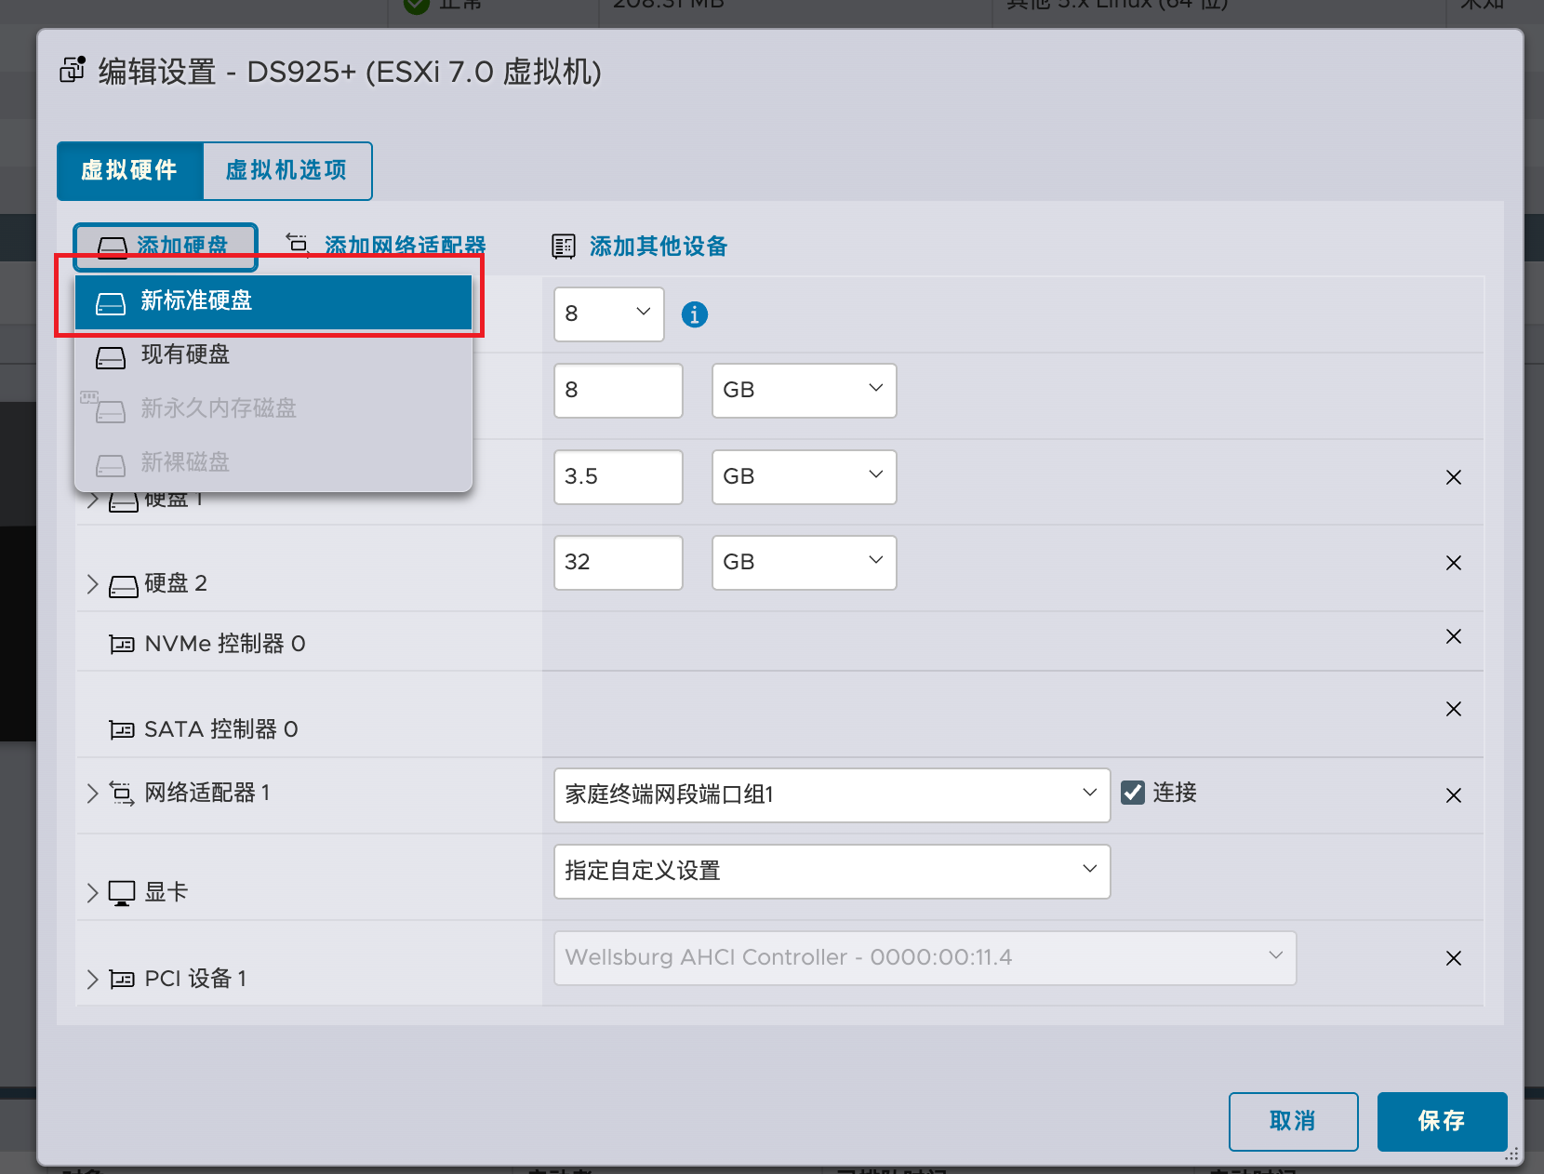Open the 家庭终端网段端口组1 network dropdown
Screen dimensions: 1544x1174
pyautogui.click(x=831, y=795)
